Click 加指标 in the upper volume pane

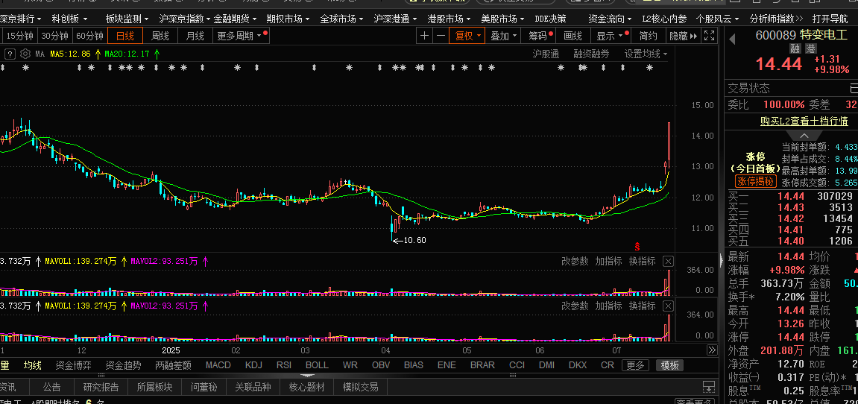coord(608,261)
